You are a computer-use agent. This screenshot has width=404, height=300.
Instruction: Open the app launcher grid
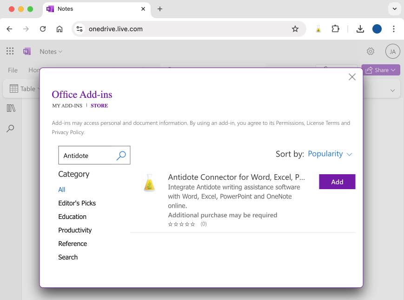click(x=10, y=52)
